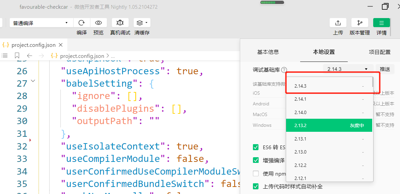The height and width of the screenshot is (194, 400).
Task: Toggle 上传代码时样式自动补全 checkbox
Action: click(256, 187)
